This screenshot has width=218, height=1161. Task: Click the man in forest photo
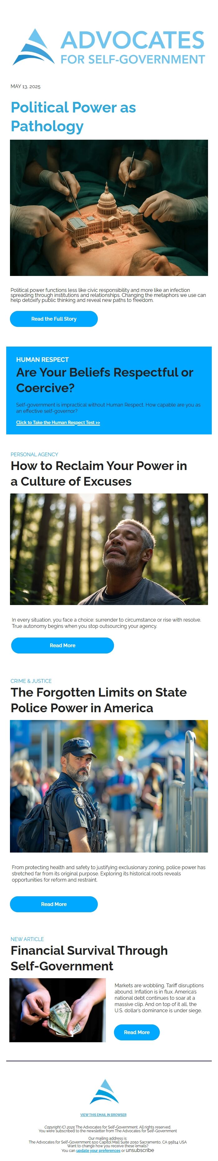click(109, 549)
